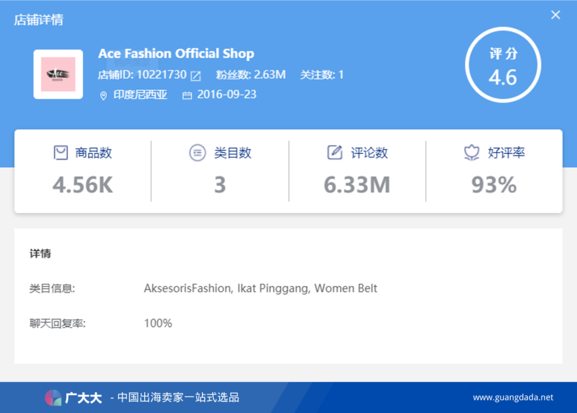Click the 好评率 flower icon
This screenshot has width=577, height=413.
(472, 153)
